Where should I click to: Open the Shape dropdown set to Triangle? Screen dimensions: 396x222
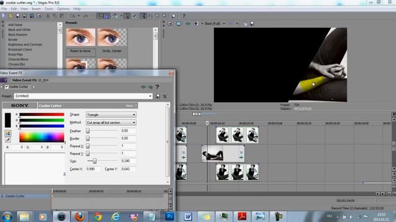[x=111, y=115]
